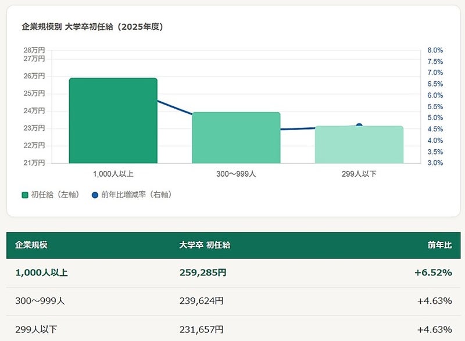This screenshot has width=465, height=341.
Task: Select the light green 299人以下 bar
Action: point(359,145)
